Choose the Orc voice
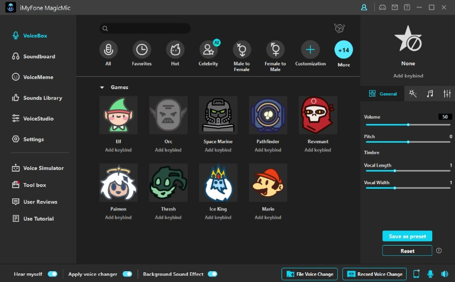The height and width of the screenshot is (282, 455). (x=168, y=115)
